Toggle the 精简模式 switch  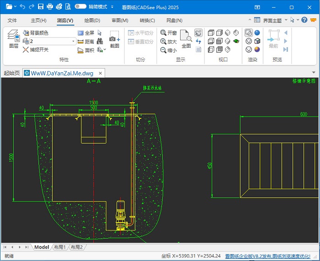click(80, 7)
